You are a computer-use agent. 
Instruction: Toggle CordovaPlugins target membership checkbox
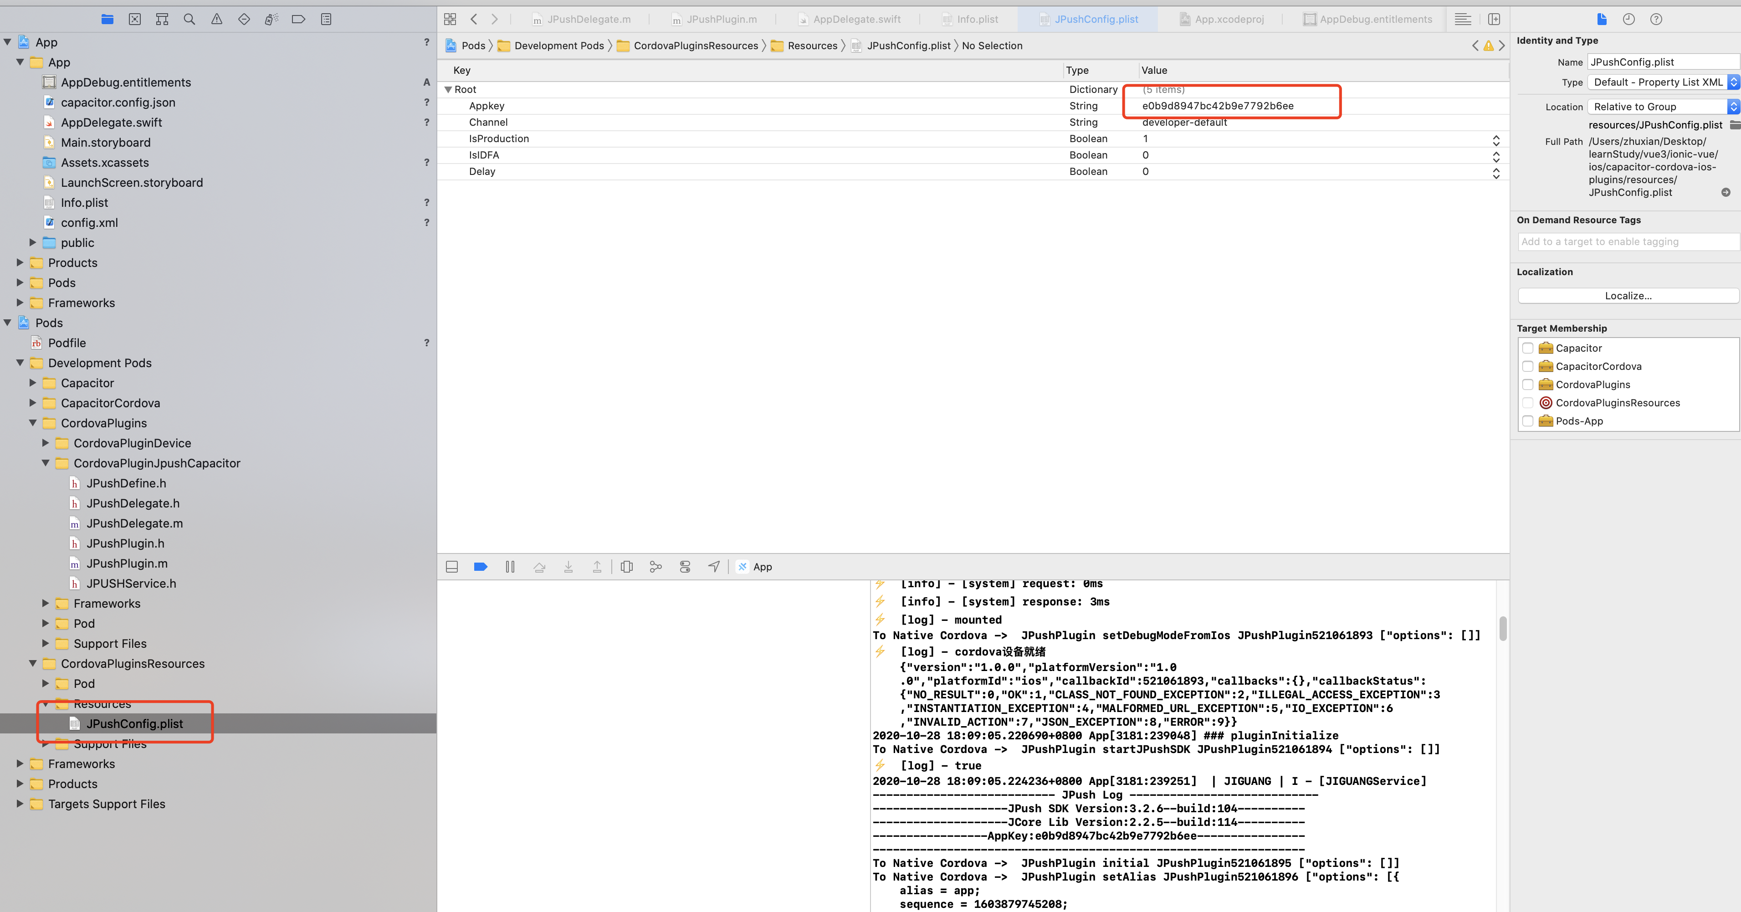coord(1527,384)
